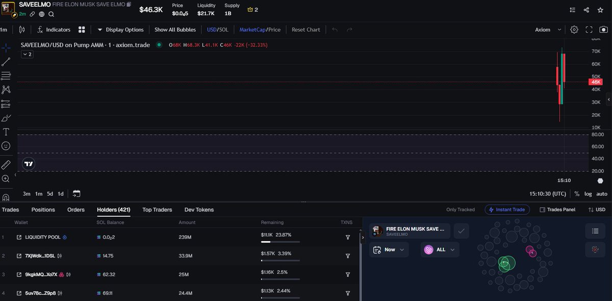This screenshot has height=301, width=612.
Task: Expand the collapsed indicators legend showing 2
Action: [x=27, y=54]
